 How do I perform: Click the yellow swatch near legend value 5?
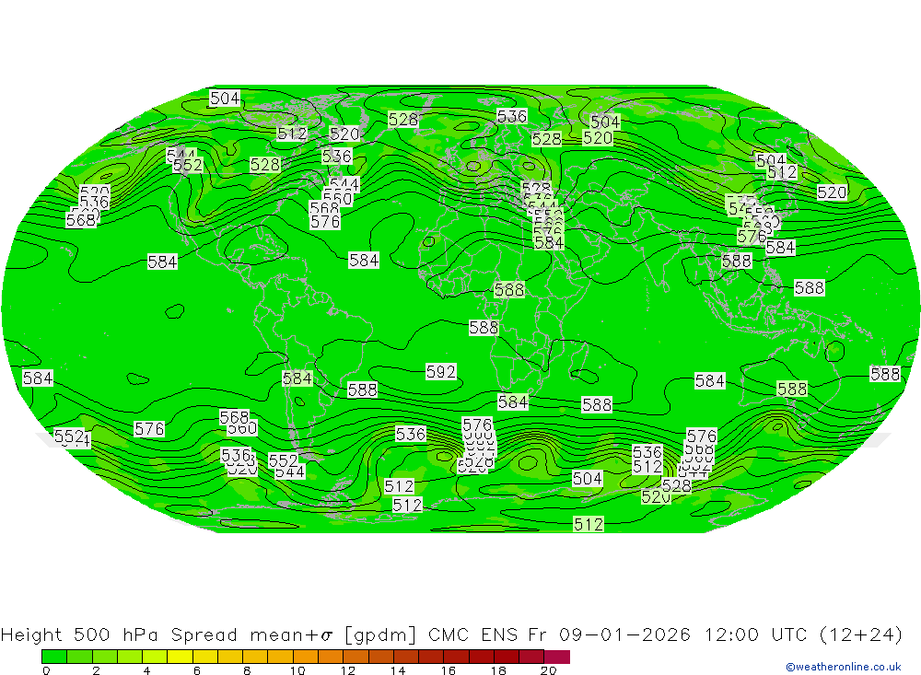point(180,657)
